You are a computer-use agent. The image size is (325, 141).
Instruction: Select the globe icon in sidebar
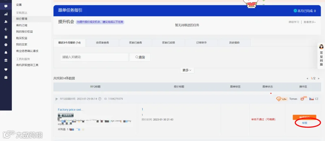pos(6,45)
